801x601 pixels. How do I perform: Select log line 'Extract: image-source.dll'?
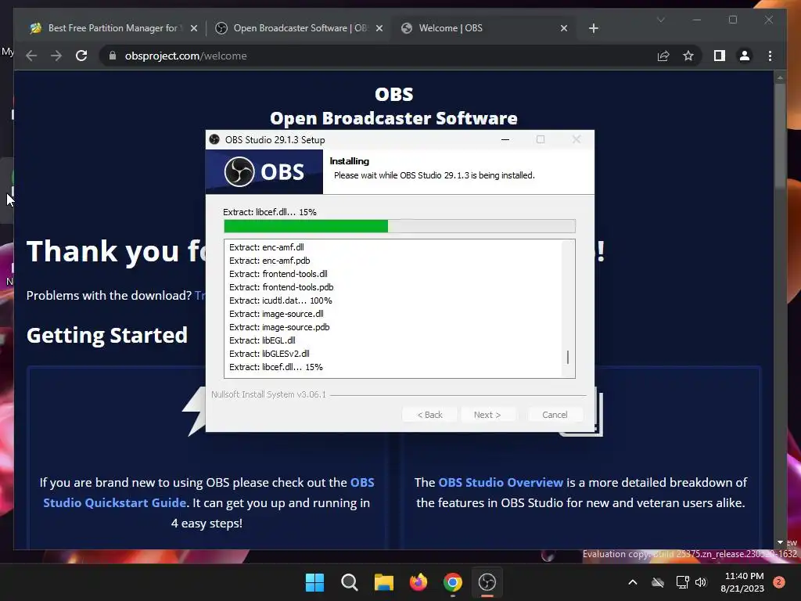276,314
